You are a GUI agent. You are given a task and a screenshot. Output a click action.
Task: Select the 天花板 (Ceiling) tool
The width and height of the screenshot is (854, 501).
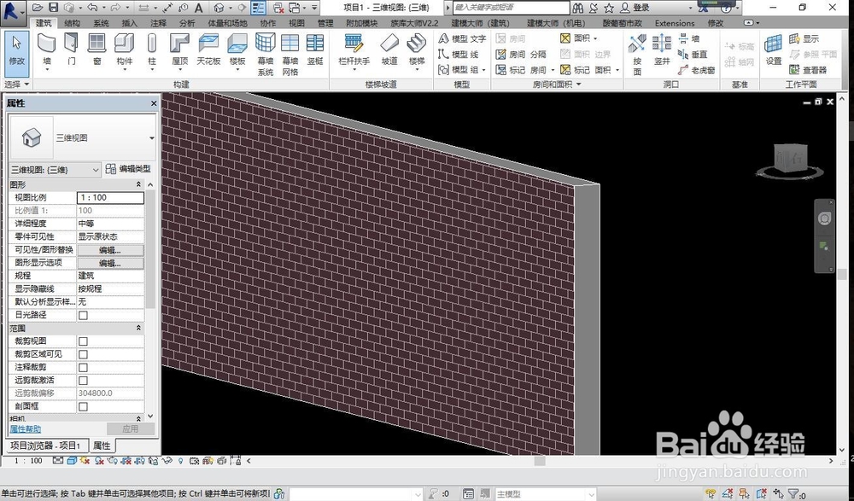click(x=208, y=50)
